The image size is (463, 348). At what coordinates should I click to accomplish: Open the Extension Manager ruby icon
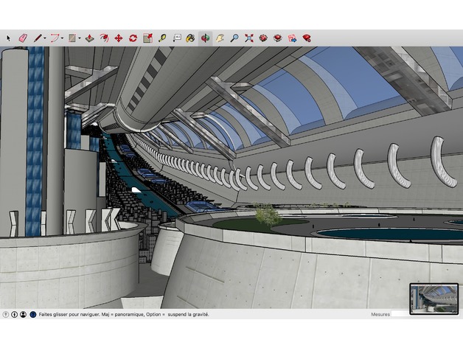[307, 38]
